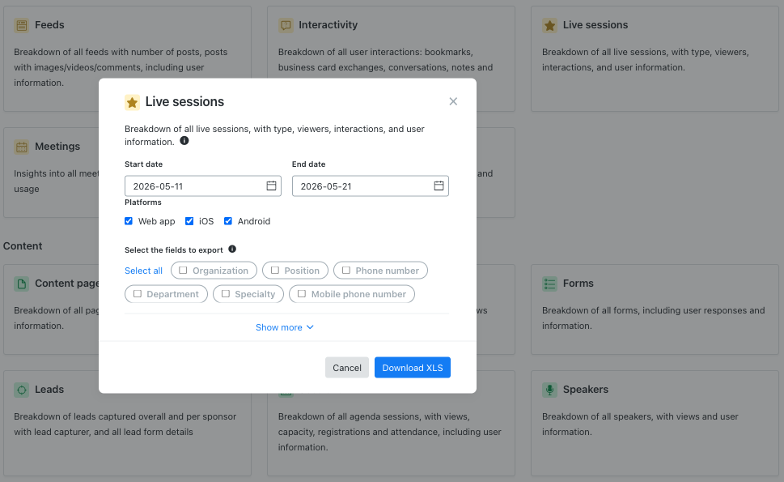Click the Meetings card calendar icon
This screenshot has width=784, height=482.
click(22, 147)
